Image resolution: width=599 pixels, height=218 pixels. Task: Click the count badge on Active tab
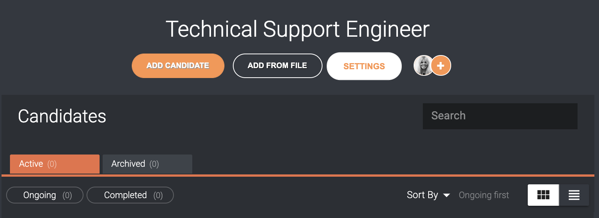coord(52,164)
